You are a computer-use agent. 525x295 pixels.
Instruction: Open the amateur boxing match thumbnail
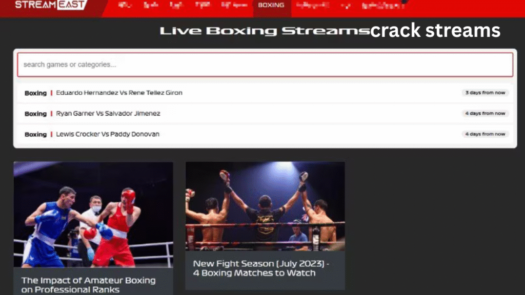93,215
